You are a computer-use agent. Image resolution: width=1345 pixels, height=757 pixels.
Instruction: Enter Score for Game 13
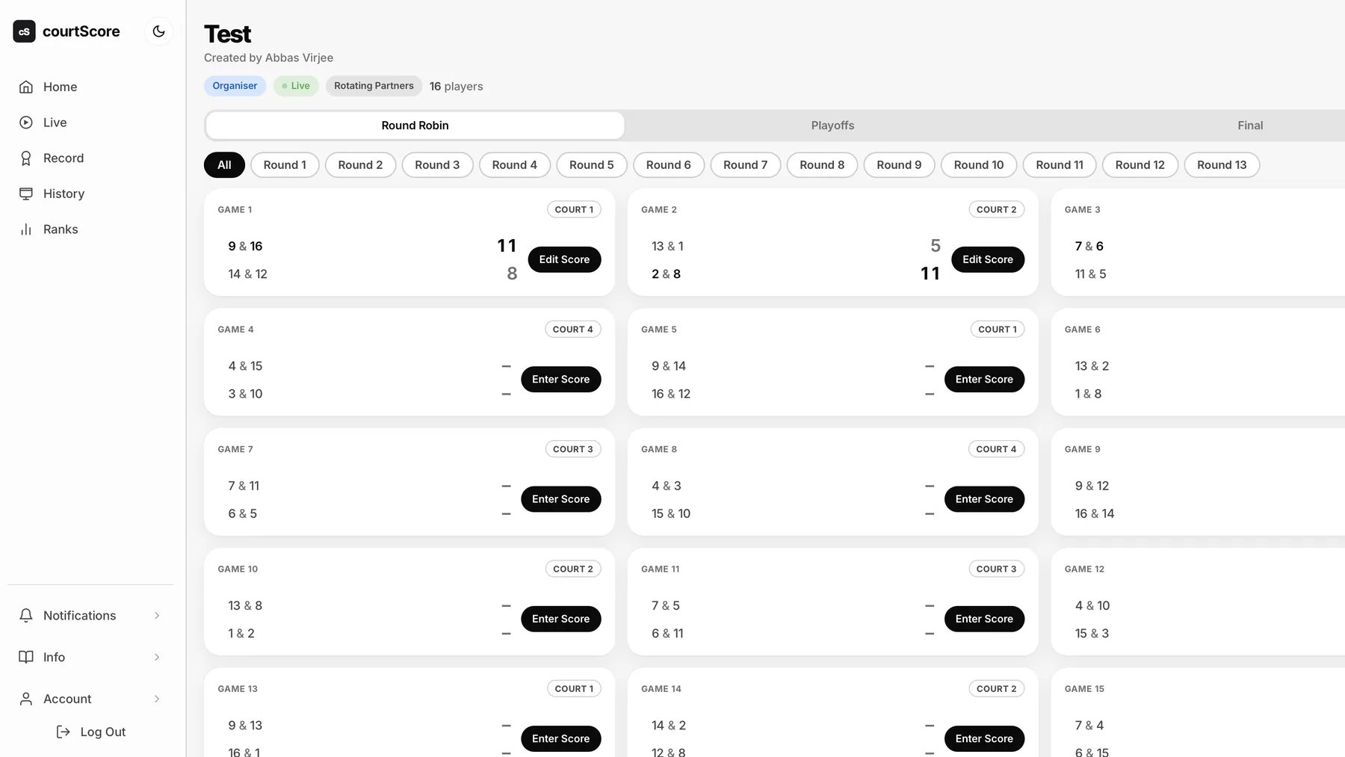[x=560, y=738]
